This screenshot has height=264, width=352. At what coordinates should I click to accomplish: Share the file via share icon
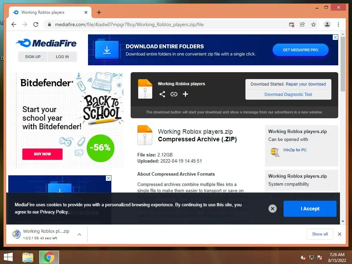click(x=162, y=94)
